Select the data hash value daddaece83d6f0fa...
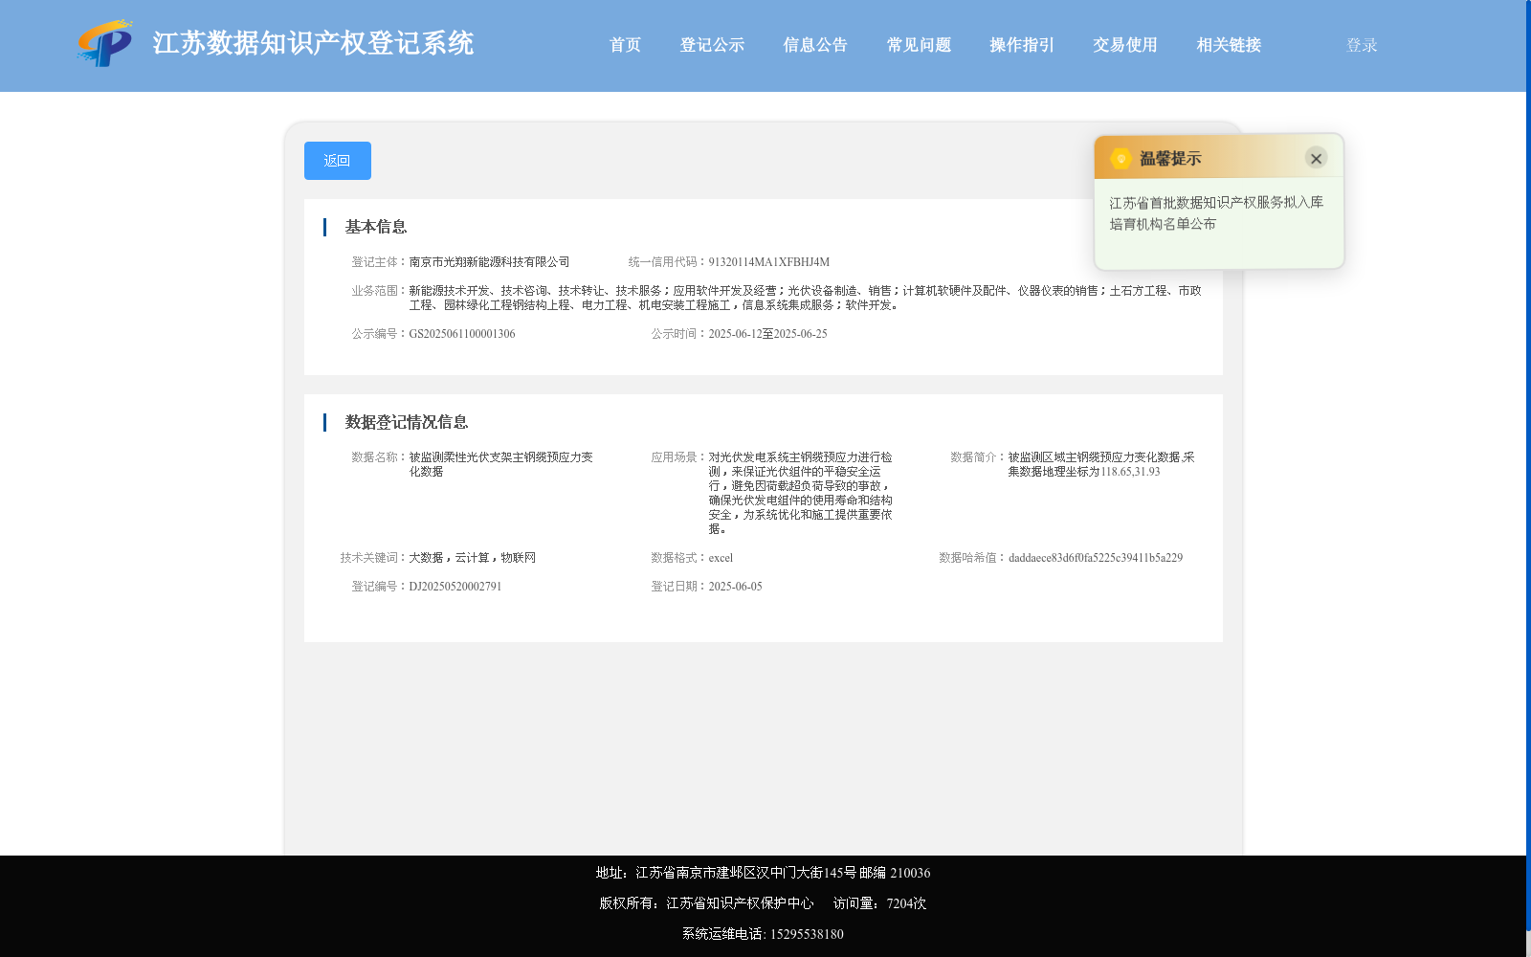This screenshot has width=1531, height=957. [x=1096, y=558]
